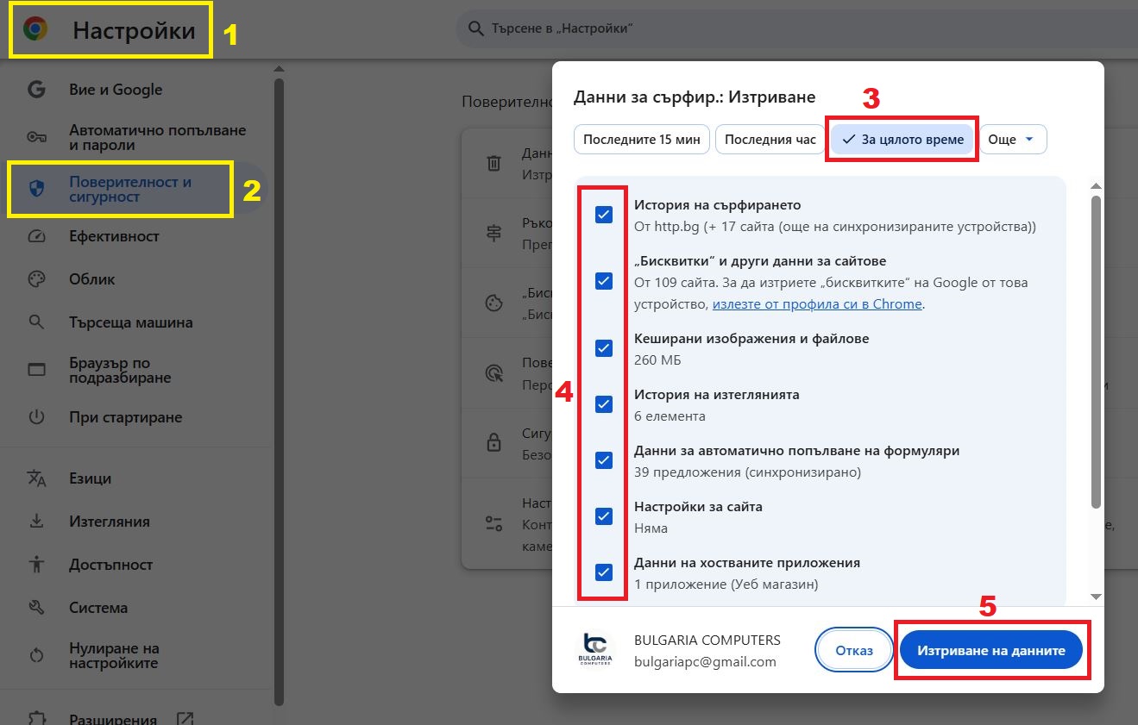Click the power icon next to При стартиране
Image resolution: width=1138 pixels, height=725 pixels.
(x=35, y=416)
